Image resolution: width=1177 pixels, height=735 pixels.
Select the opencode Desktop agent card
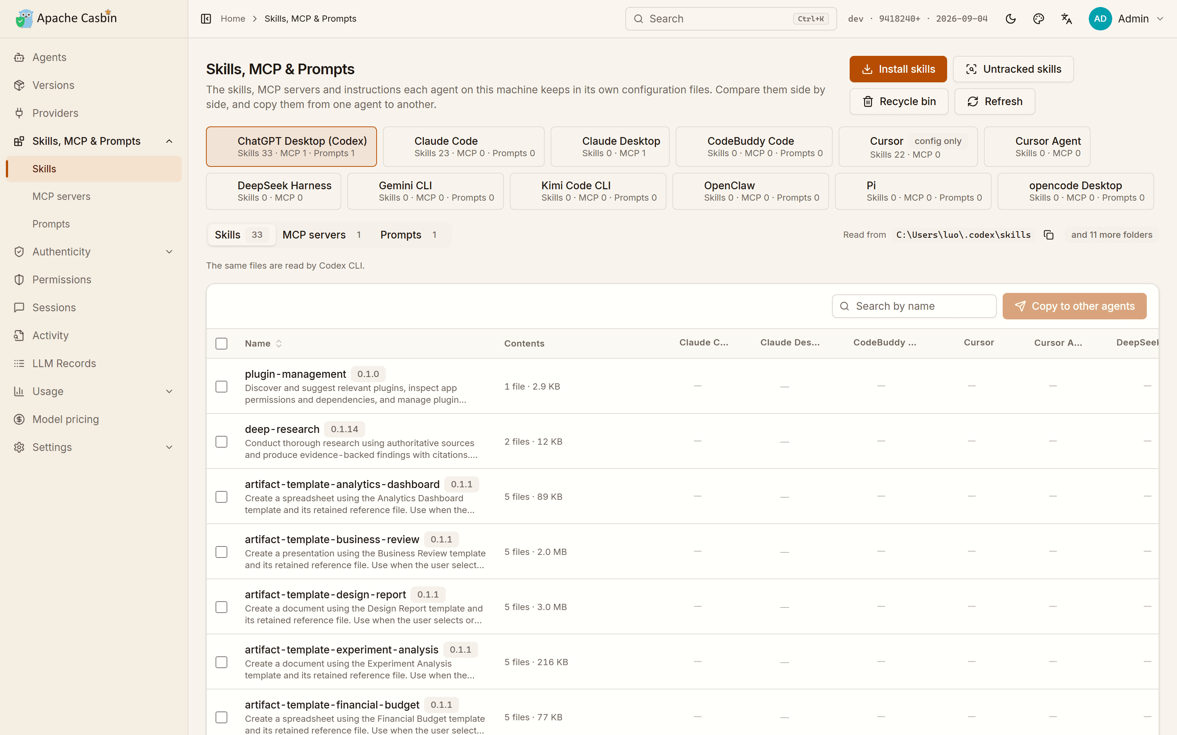[x=1075, y=191]
